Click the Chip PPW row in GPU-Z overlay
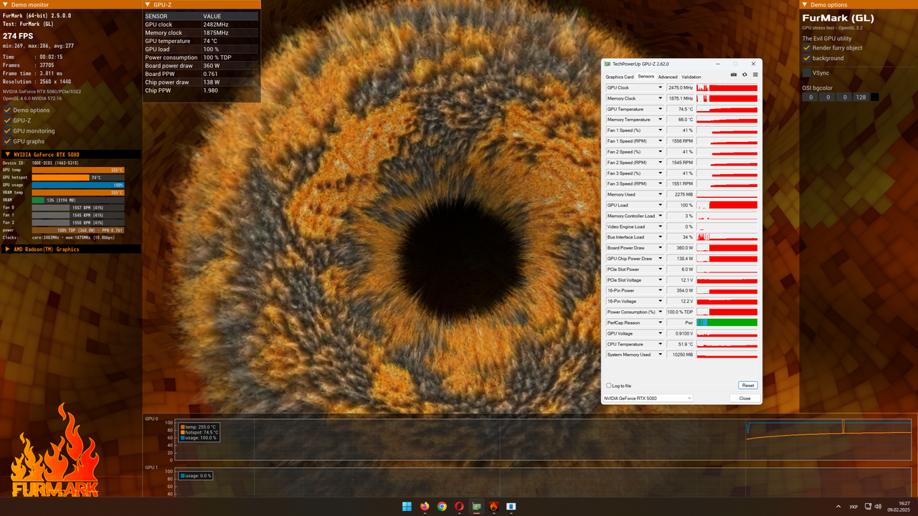918x516 pixels. 201,91
